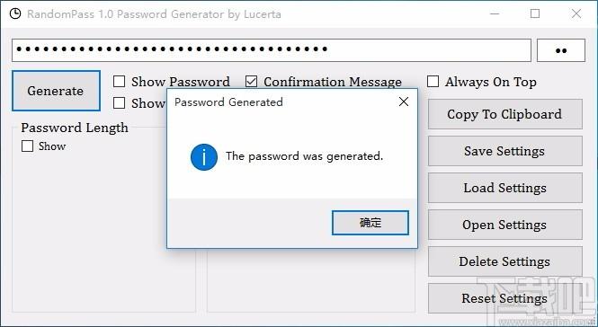Click Save Settings

[x=505, y=151]
